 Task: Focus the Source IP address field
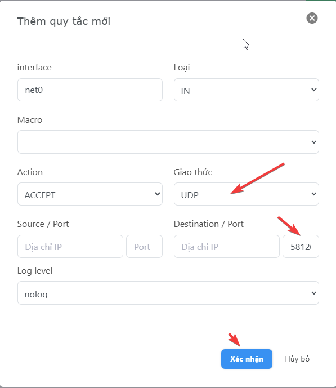(x=70, y=247)
